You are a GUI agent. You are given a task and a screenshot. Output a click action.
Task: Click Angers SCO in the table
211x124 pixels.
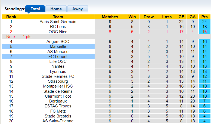(x=58, y=42)
